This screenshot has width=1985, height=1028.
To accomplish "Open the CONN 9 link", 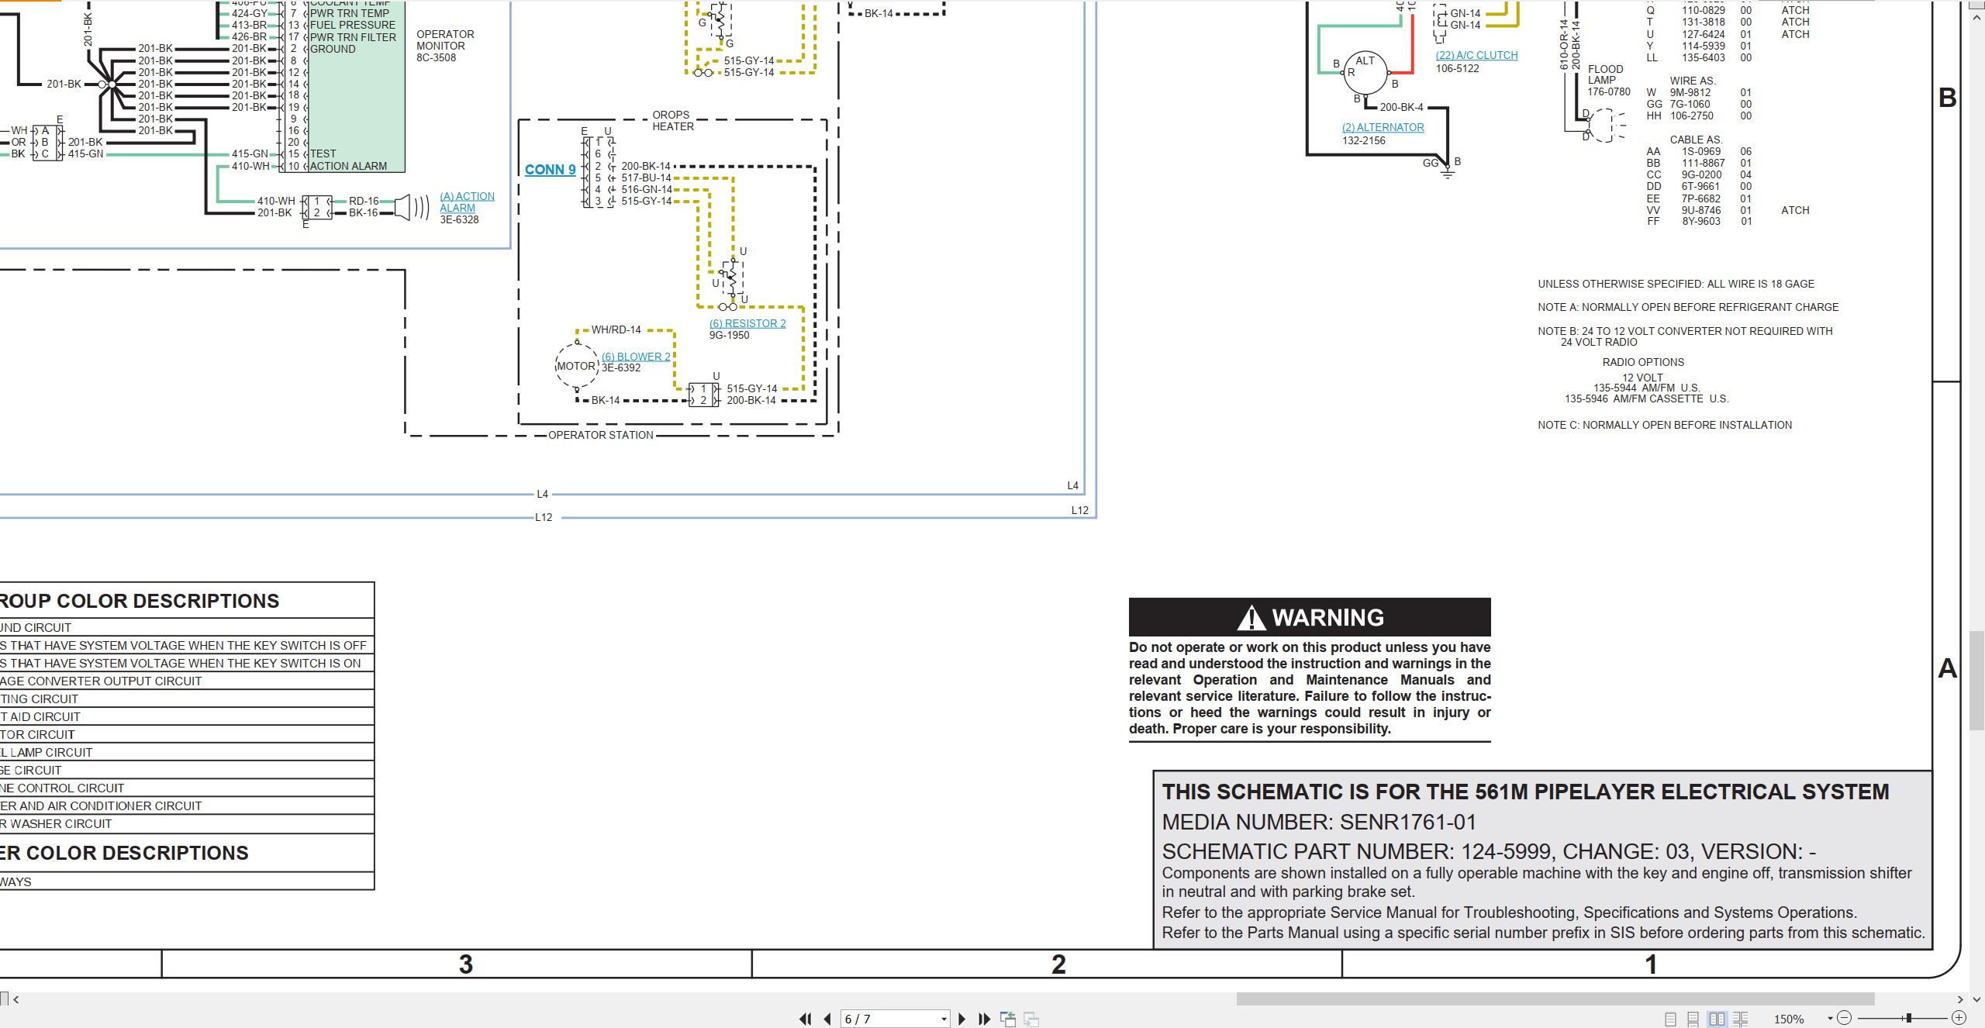I will pos(550,170).
